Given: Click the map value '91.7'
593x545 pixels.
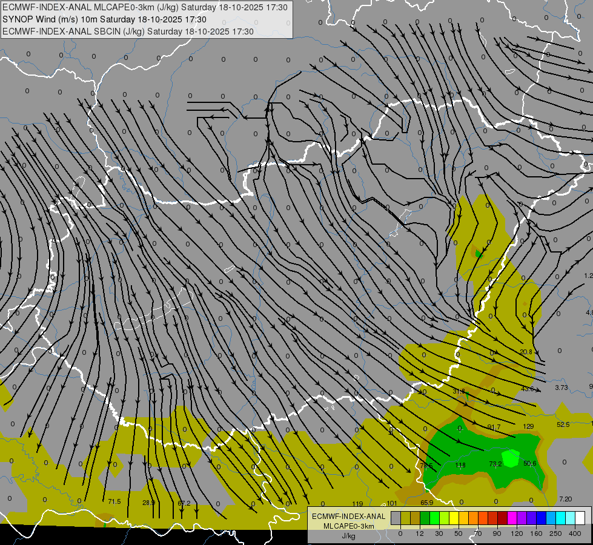Looking at the screenshot, I should pos(494,427).
